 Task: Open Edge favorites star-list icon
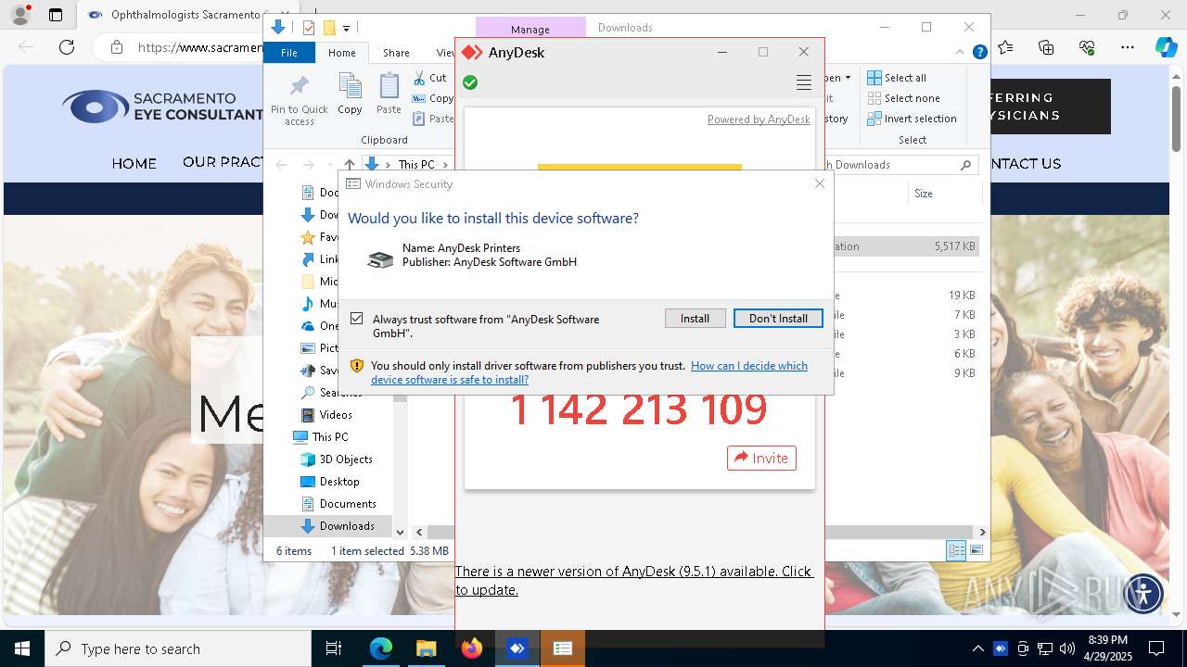point(1005,47)
